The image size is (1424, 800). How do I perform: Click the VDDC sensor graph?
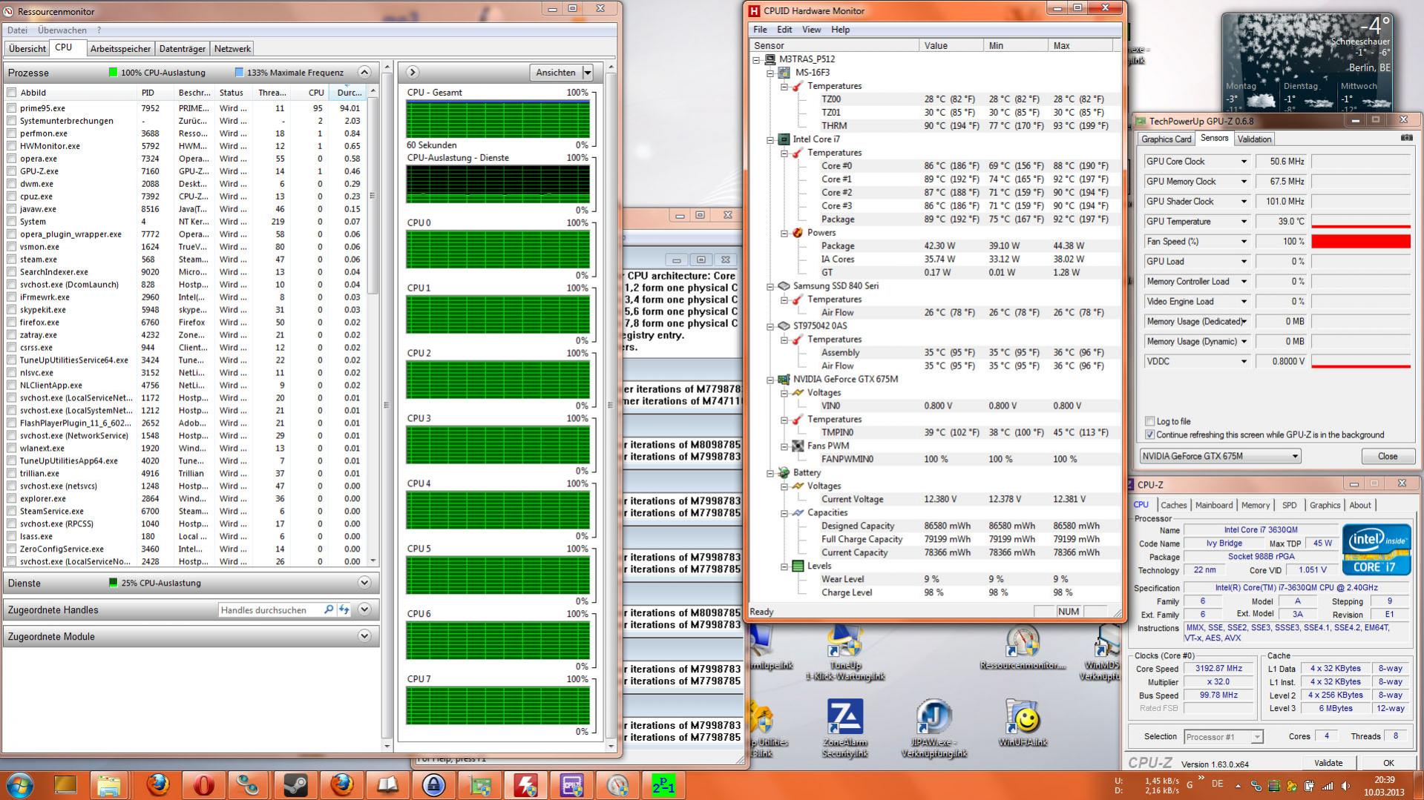[x=1361, y=361]
